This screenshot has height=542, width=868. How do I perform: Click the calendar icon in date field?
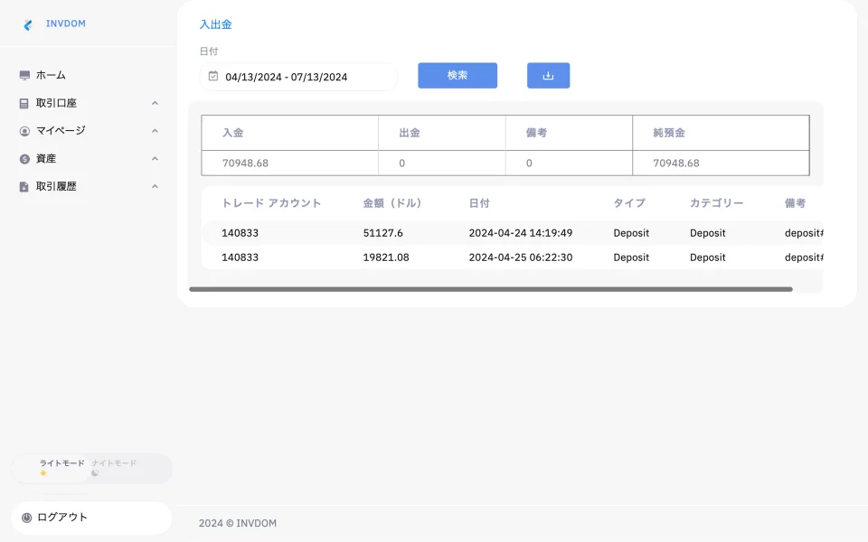[x=213, y=77]
